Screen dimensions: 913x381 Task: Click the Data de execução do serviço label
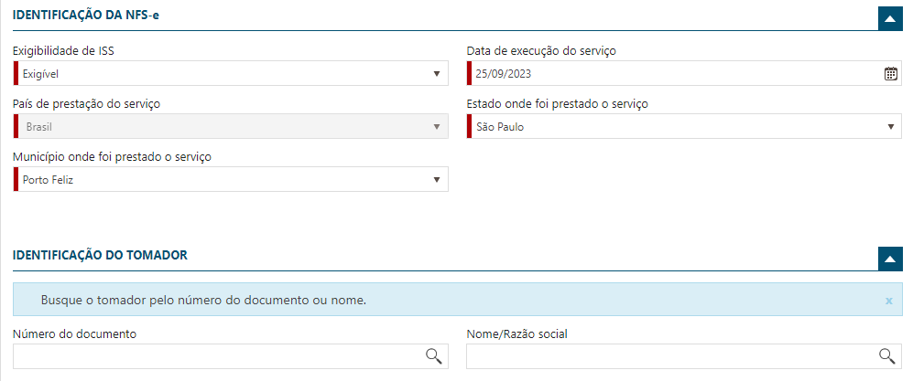541,50
